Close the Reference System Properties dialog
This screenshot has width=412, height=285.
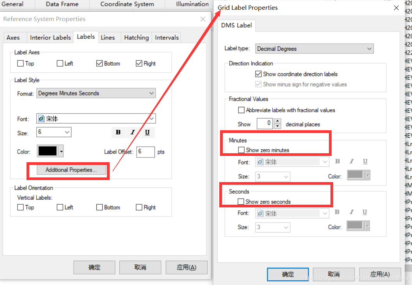coord(203,19)
